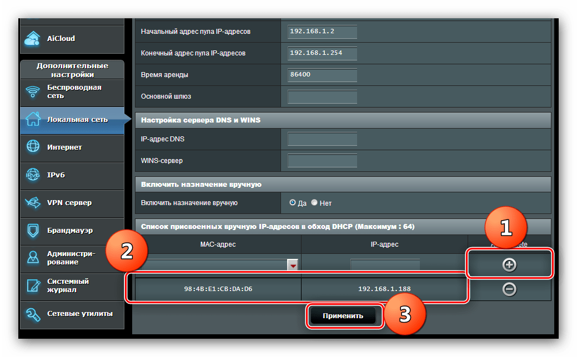Click the MAC 98:4B:E1:CB:DA:D6 cell
The width and height of the screenshot is (577, 357).
(x=218, y=289)
